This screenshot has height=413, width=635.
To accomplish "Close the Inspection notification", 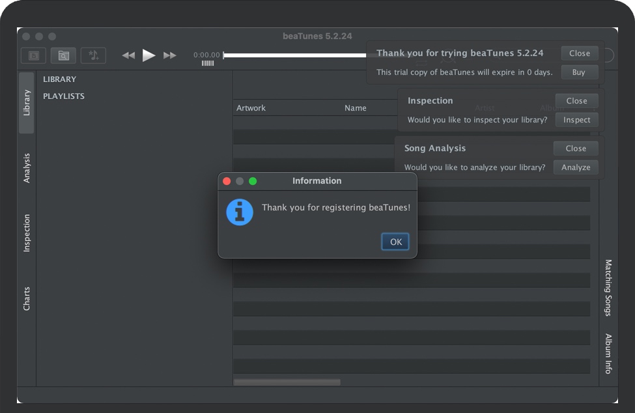I will pyautogui.click(x=576, y=101).
